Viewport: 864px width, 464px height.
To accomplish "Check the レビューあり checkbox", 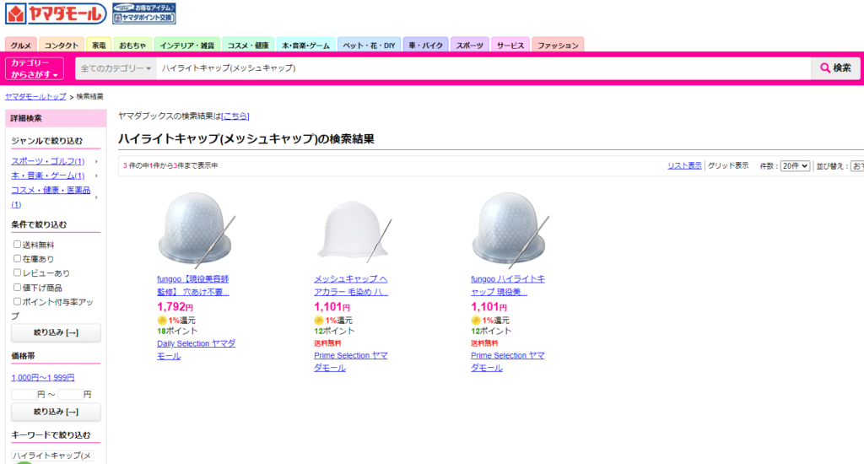I will pos(17,272).
